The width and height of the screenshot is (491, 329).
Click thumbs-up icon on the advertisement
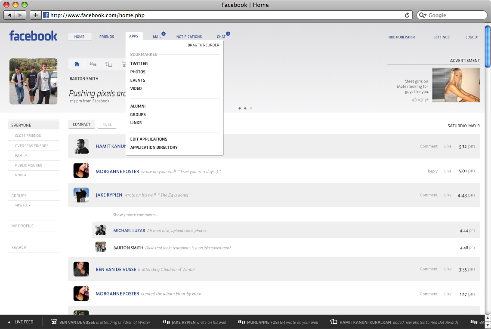414,100
